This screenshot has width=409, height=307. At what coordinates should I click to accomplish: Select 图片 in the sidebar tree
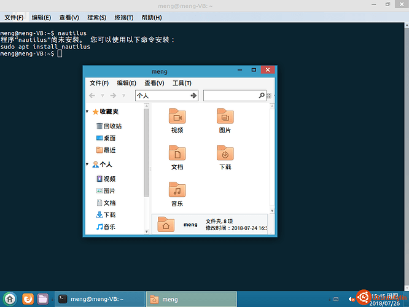click(106, 191)
